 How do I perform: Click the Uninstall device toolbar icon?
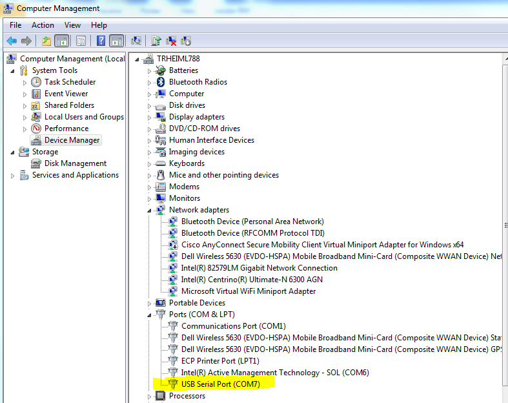[172, 41]
